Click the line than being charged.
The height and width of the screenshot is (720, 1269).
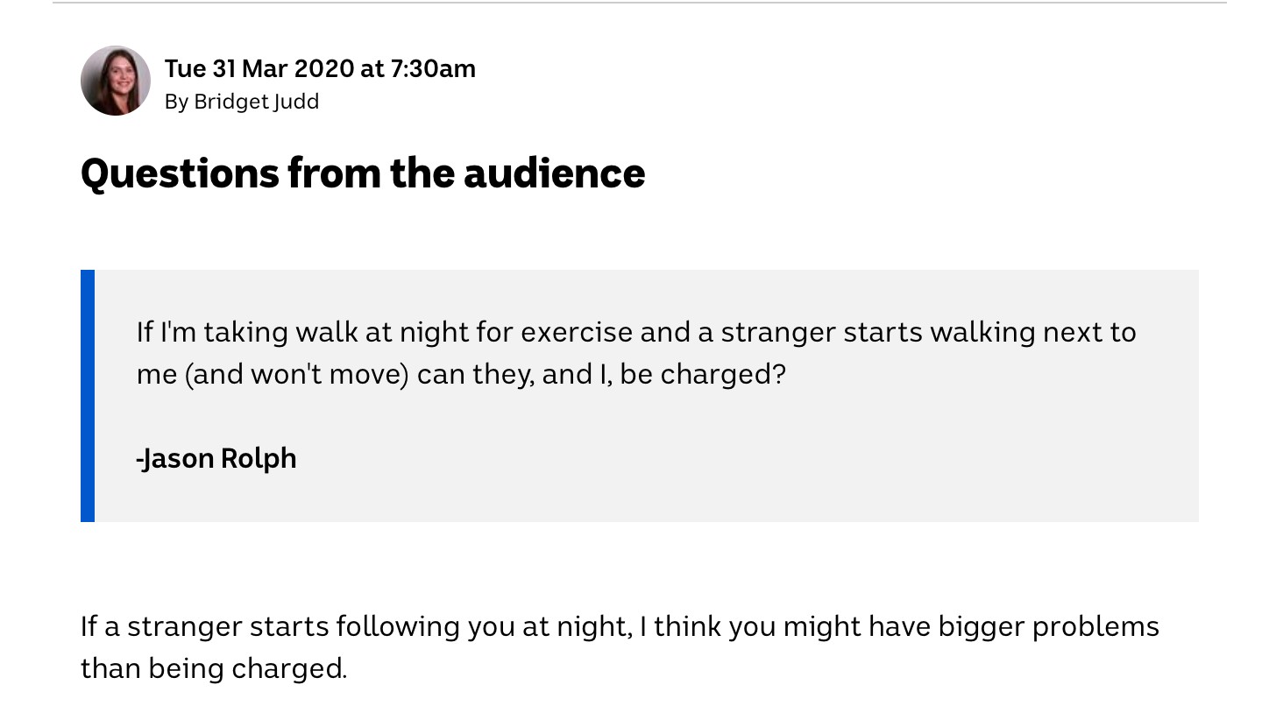pyautogui.click(x=214, y=669)
